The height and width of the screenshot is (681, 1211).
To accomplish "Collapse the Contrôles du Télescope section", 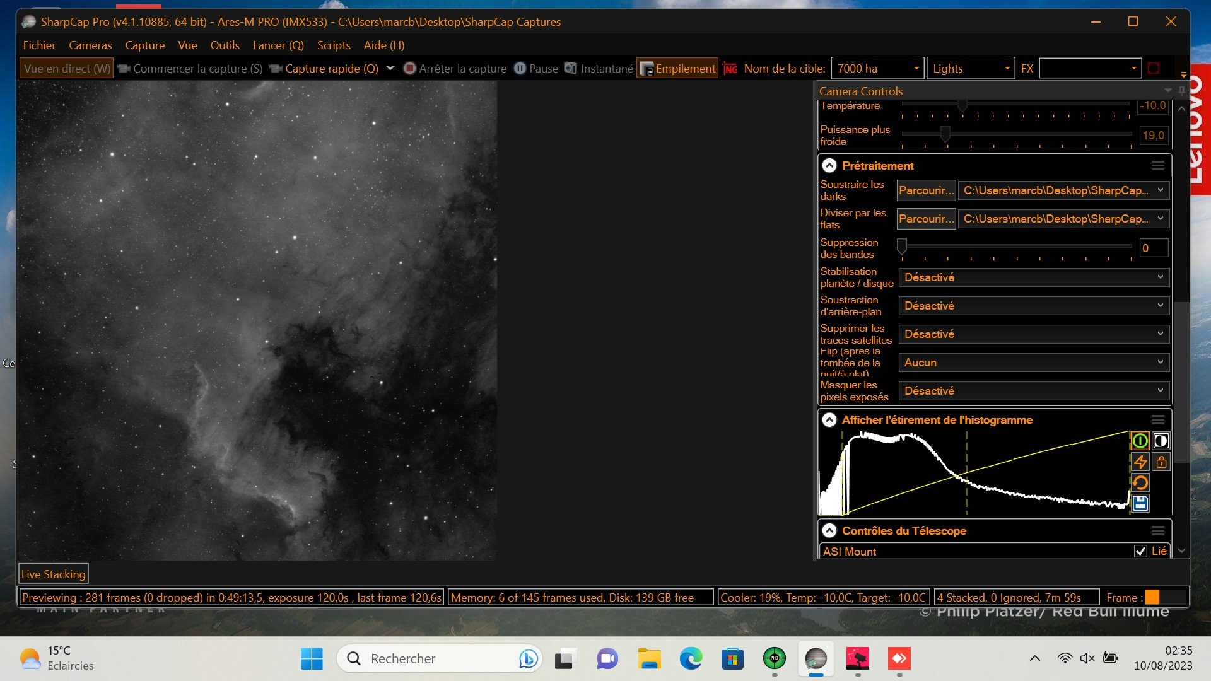I will 829,531.
